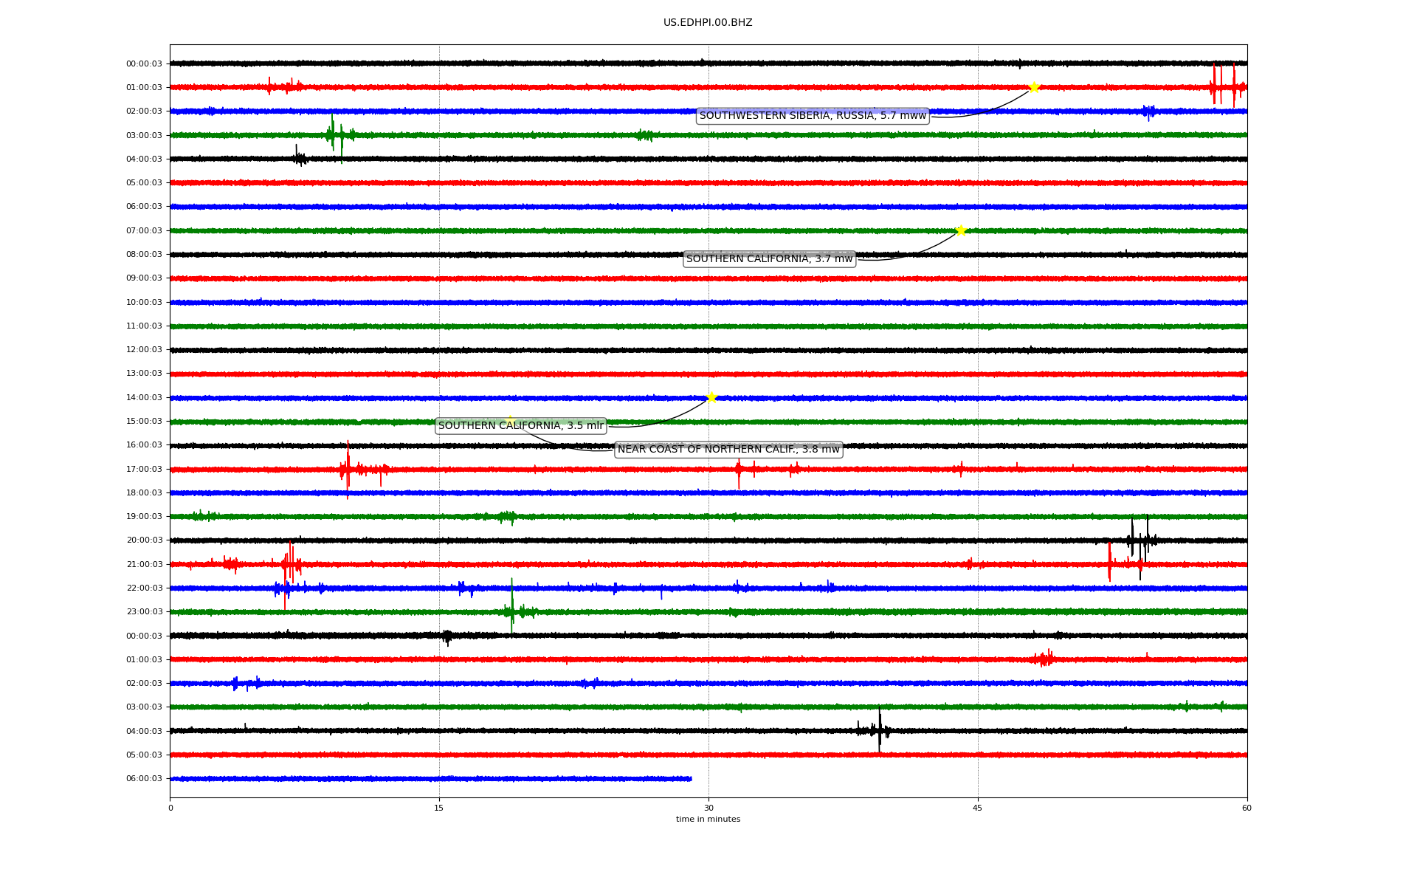Select the Southwestern Siberia, Russia 5.7 label
Screen dimensions: 1417x886
812,116
